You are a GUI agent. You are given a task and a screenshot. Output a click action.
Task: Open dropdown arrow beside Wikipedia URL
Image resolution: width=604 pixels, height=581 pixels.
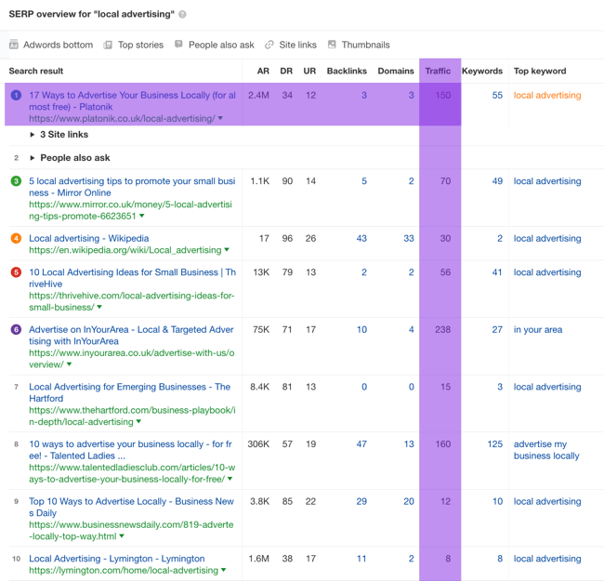(227, 250)
